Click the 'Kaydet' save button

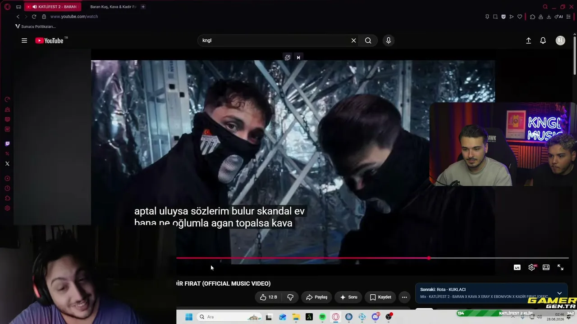pyautogui.click(x=380, y=297)
